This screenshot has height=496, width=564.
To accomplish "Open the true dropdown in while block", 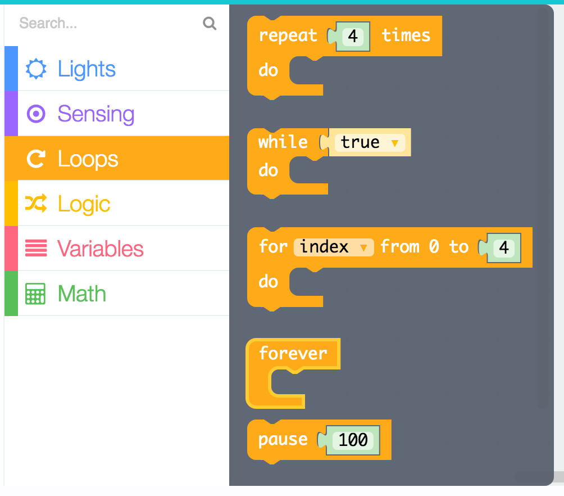I will (394, 143).
